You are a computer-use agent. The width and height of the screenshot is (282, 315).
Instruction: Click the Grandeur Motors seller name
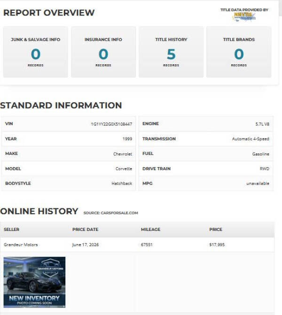[21, 245]
